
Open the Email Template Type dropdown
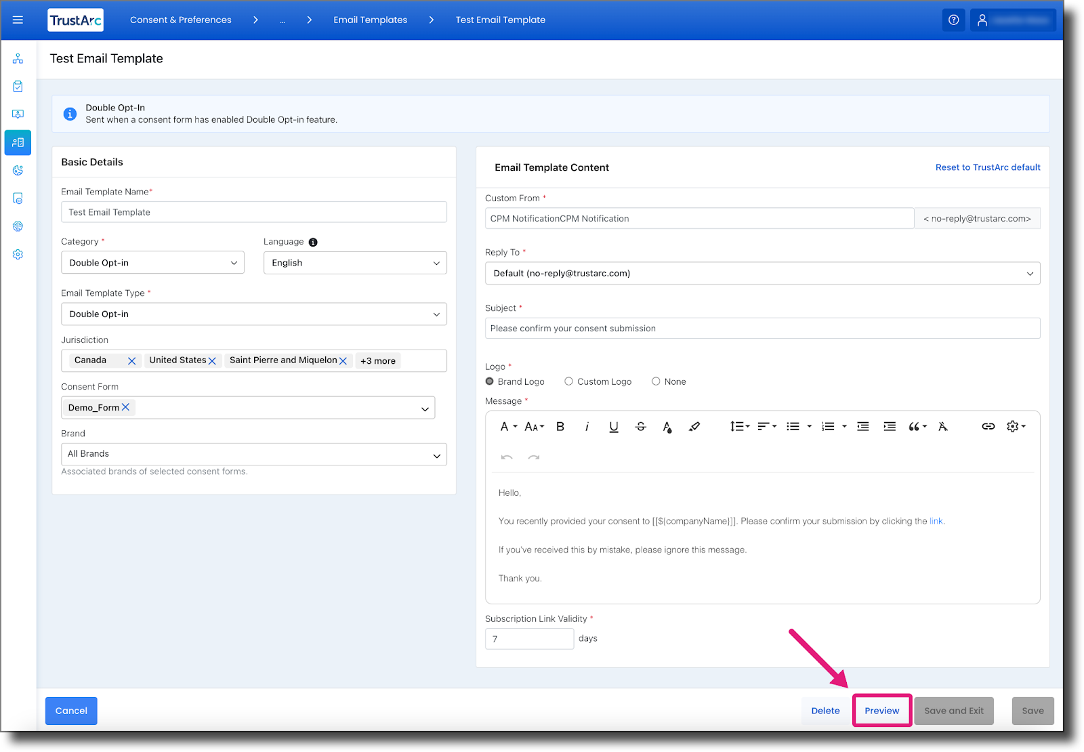[x=254, y=314]
